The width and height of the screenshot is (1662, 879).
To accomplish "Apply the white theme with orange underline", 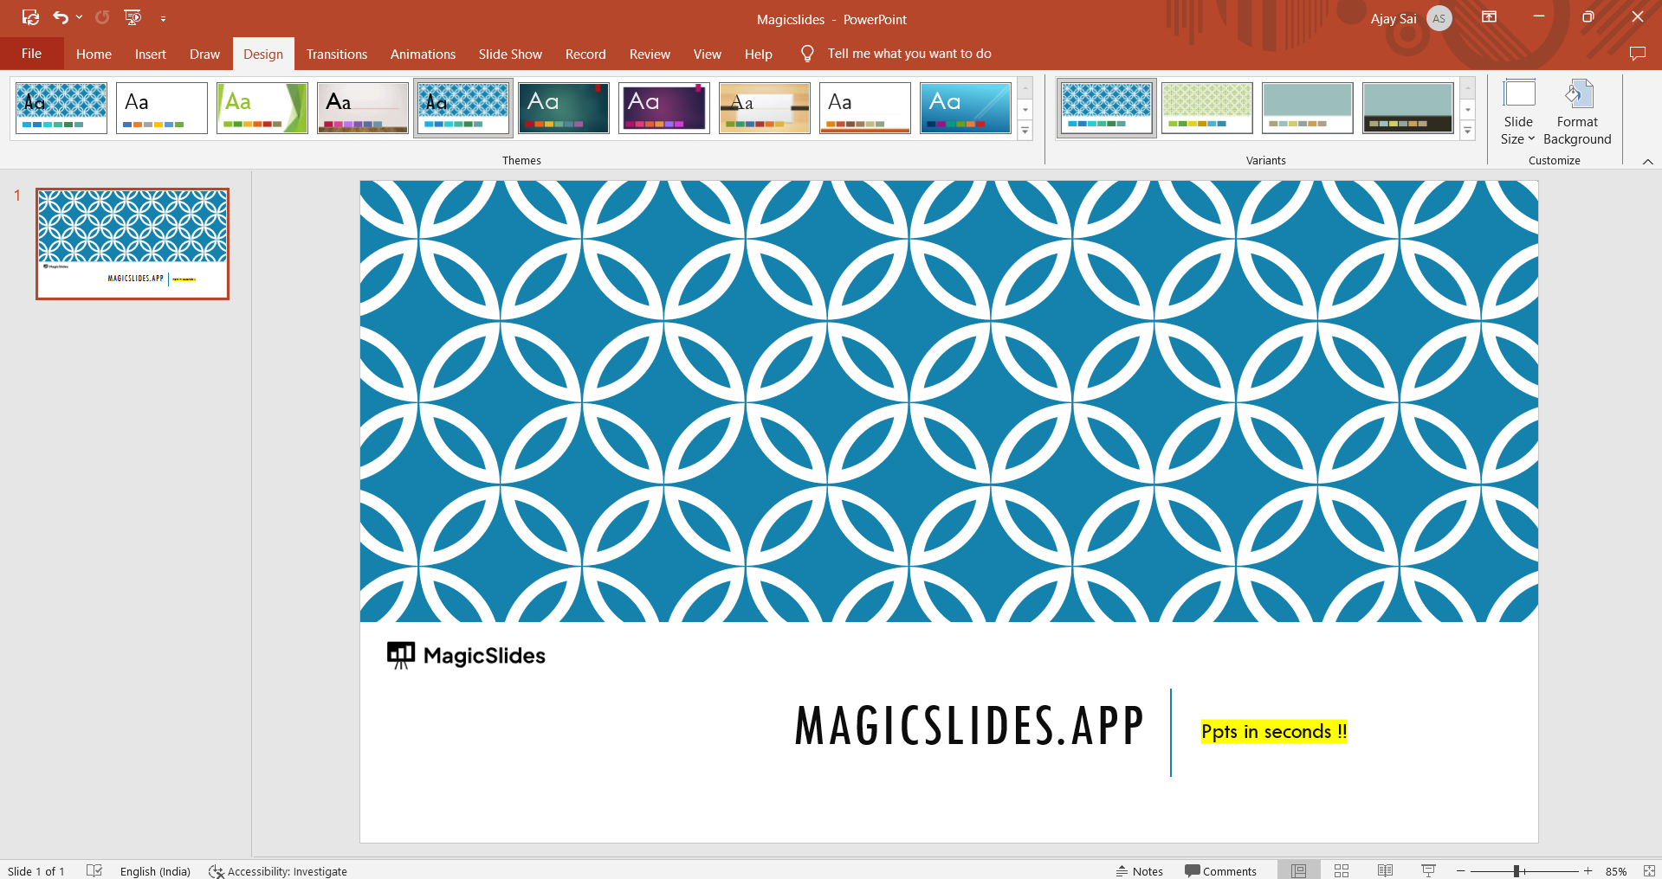I will pyautogui.click(x=865, y=108).
